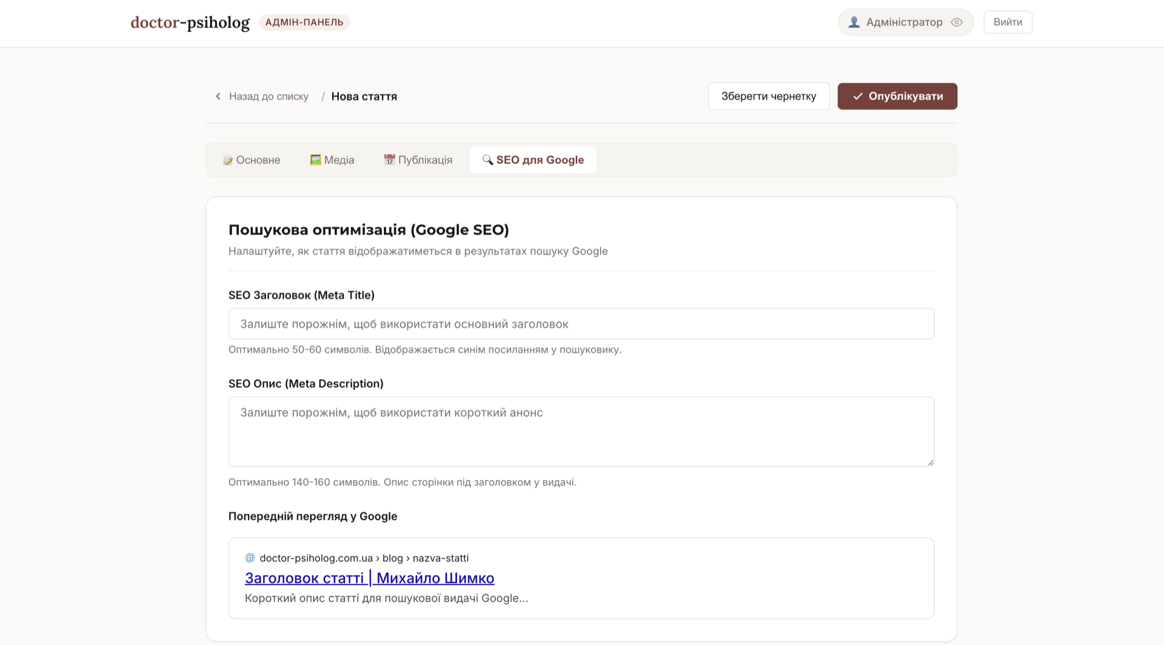
Task: Focus the SEO Опис Meta Description textarea
Action: coord(581,432)
